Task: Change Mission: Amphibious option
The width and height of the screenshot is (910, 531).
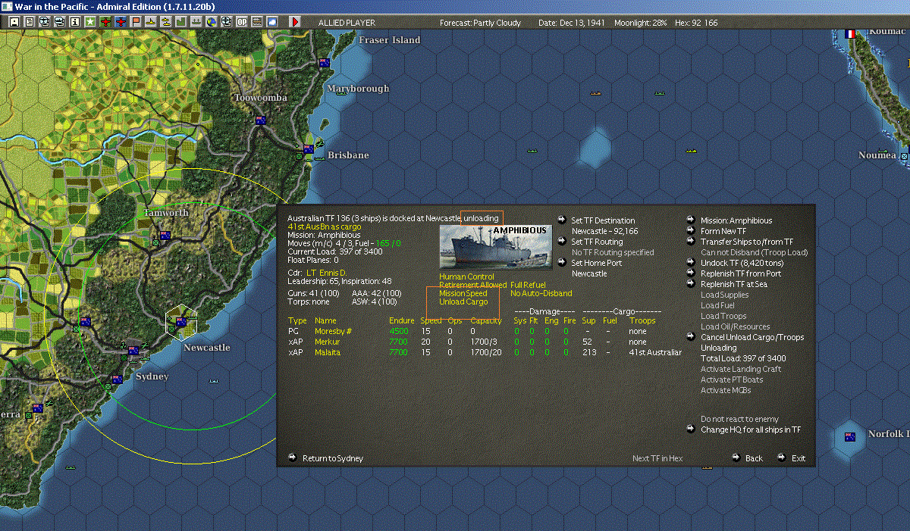Action: [x=736, y=221]
